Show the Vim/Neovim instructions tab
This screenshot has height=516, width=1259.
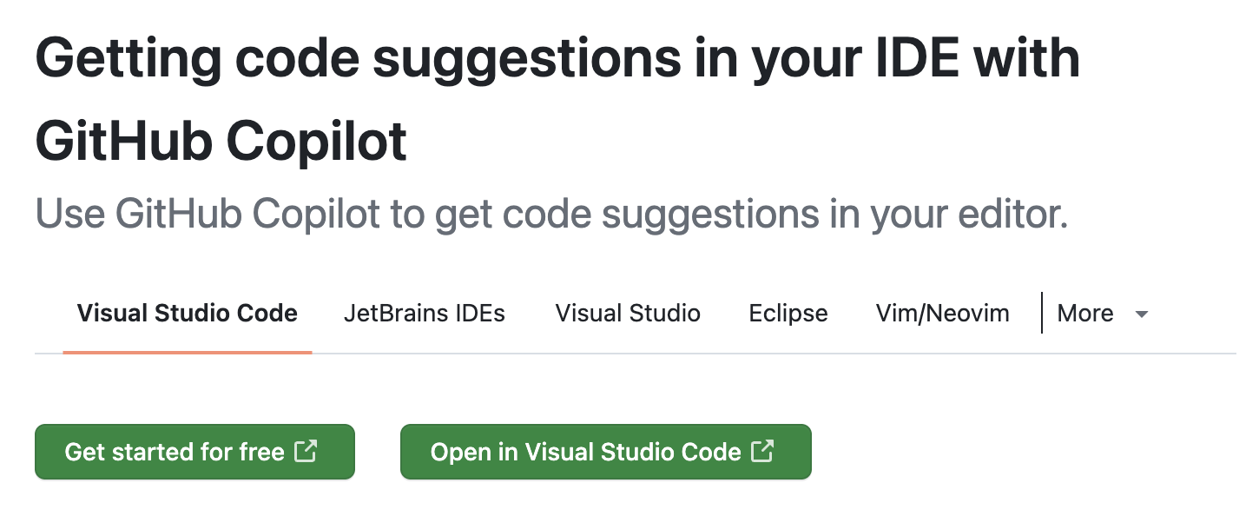pyautogui.click(x=942, y=314)
